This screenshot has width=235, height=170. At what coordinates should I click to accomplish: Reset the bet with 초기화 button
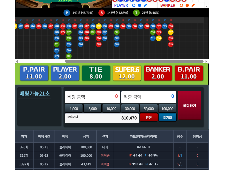tap(167, 117)
